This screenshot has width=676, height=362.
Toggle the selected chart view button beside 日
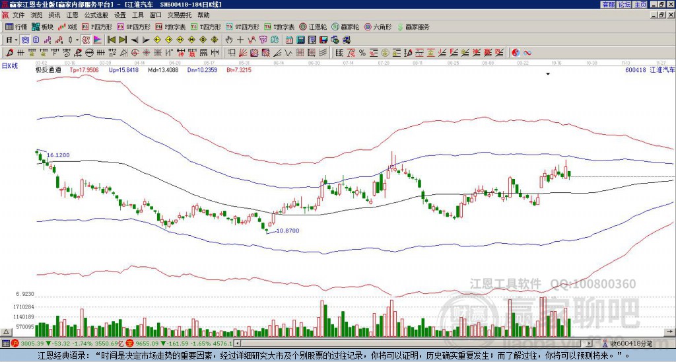pos(26,40)
